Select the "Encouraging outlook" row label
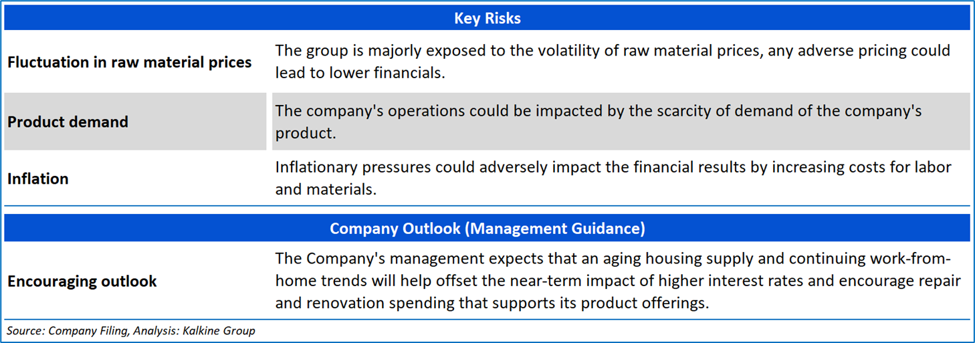Viewport: 975px width, 343px height. tap(82, 281)
